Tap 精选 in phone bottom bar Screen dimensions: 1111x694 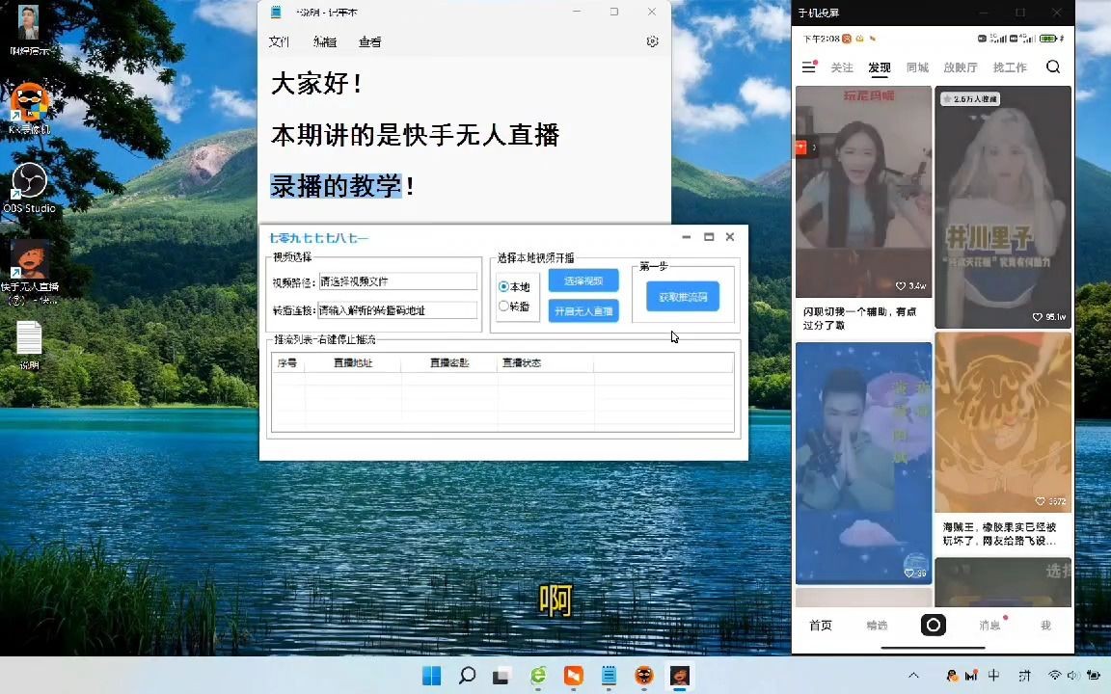(x=877, y=626)
